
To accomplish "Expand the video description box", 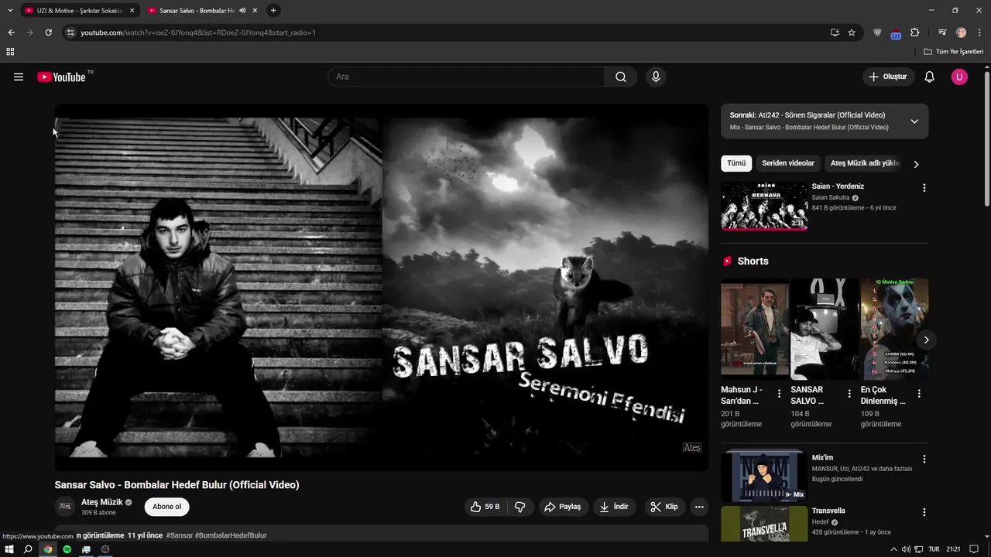I will [381, 535].
